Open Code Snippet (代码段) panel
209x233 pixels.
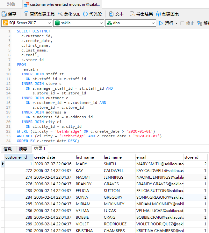click(x=92, y=14)
